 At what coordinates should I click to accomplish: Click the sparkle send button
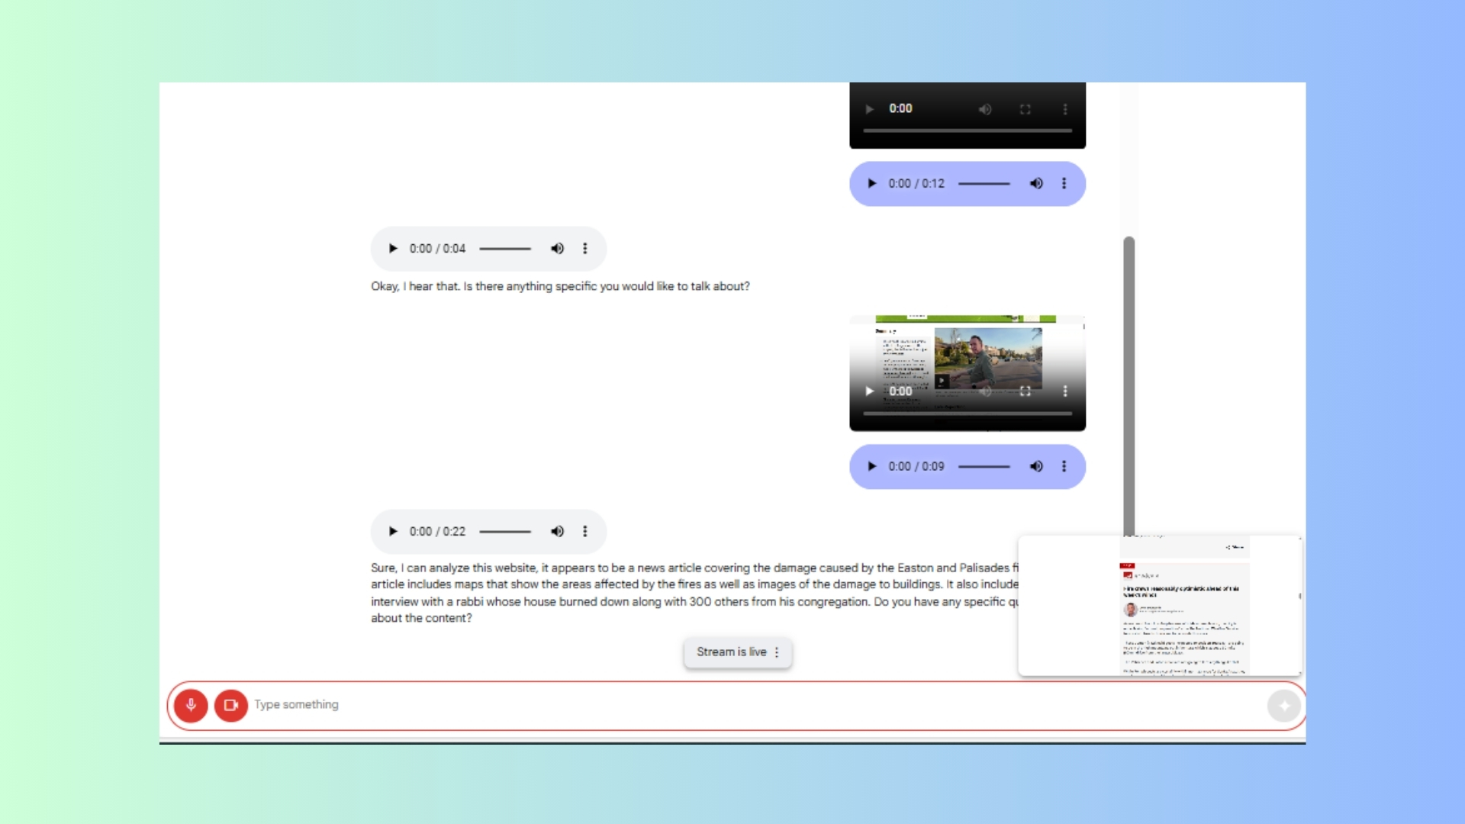(x=1284, y=706)
